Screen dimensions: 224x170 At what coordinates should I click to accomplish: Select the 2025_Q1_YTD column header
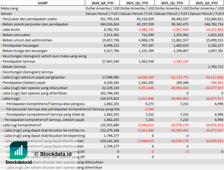point(137,3)
